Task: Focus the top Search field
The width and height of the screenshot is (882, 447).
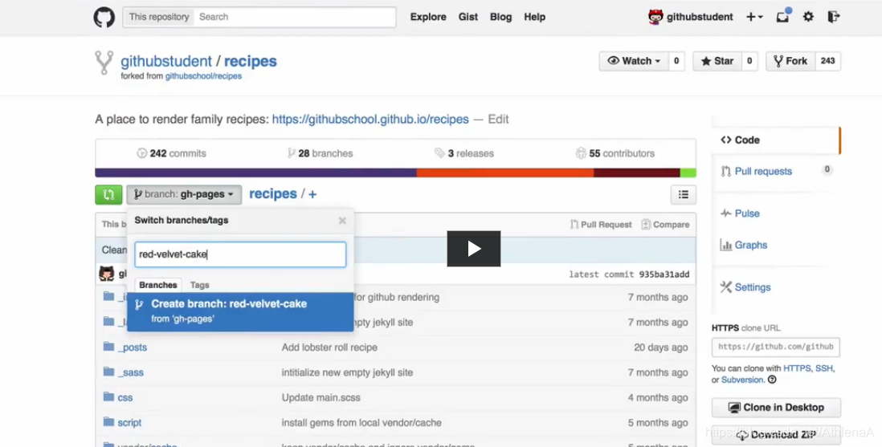Action: [295, 17]
